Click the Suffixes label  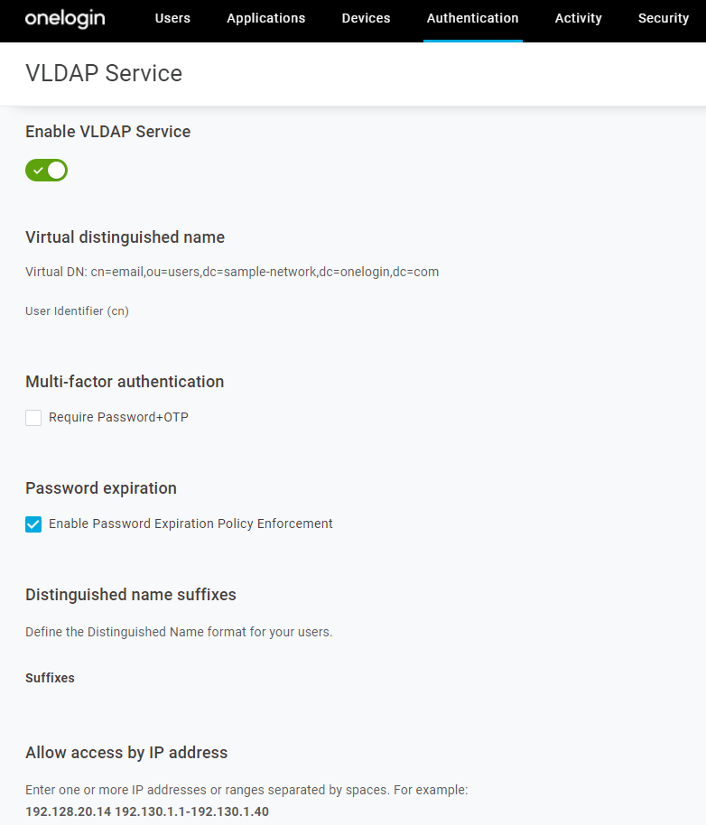coord(50,678)
